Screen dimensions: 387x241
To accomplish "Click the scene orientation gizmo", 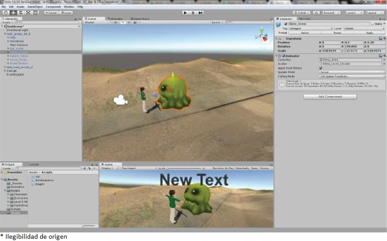I will coord(262,35).
